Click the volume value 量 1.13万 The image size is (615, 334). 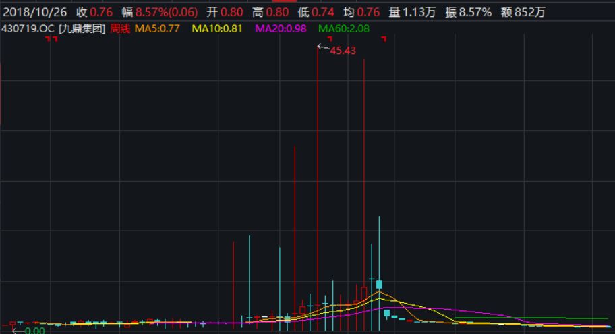click(x=412, y=12)
